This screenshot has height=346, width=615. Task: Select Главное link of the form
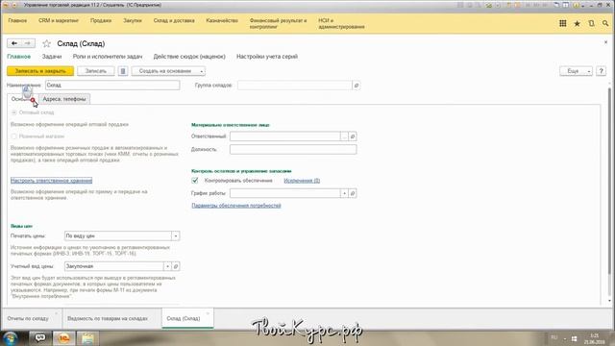point(19,57)
